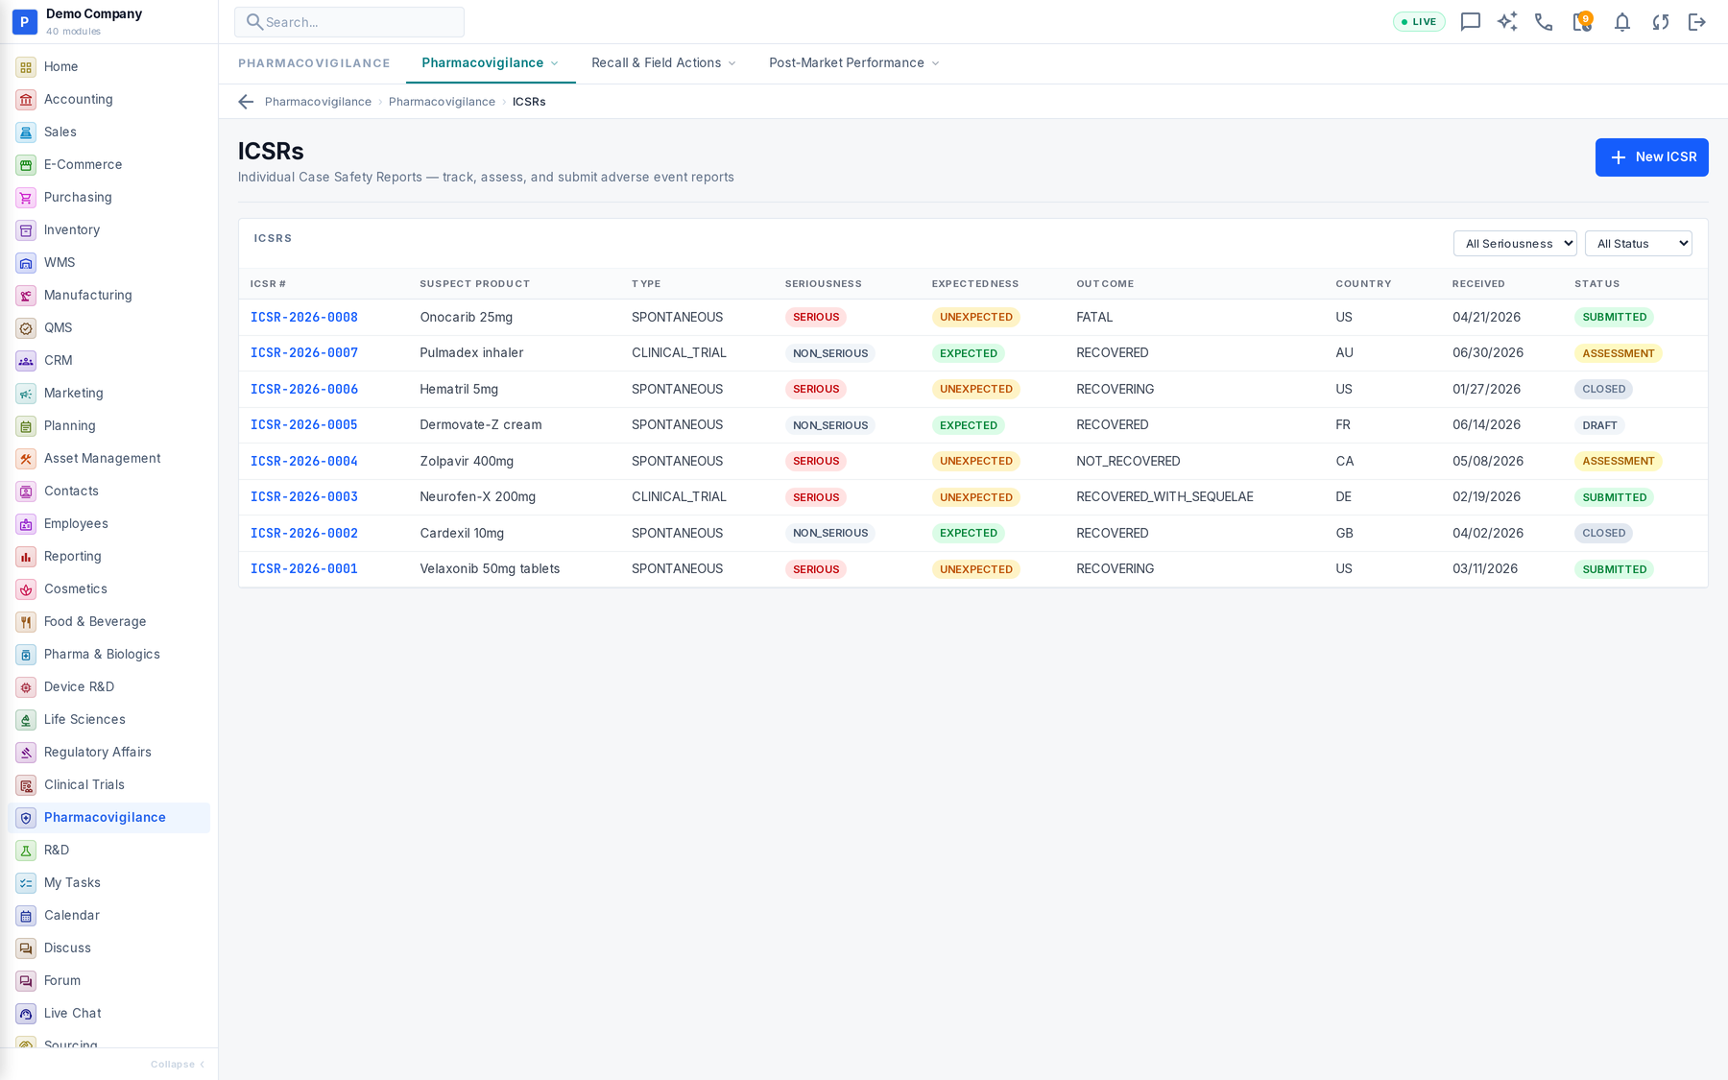The height and width of the screenshot is (1080, 1728).
Task: Open Employees in sidebar menu
Action: (x=108, y=523)
